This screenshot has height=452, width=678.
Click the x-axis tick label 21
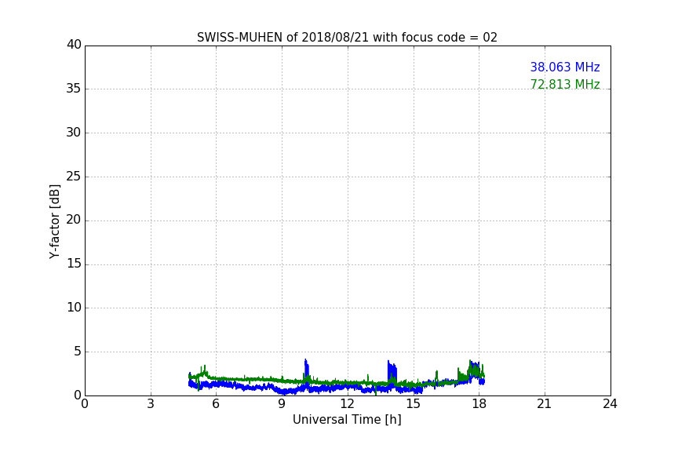544,404
